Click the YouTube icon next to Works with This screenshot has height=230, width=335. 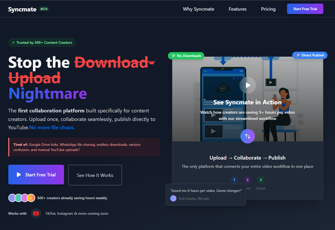point(36,213)
